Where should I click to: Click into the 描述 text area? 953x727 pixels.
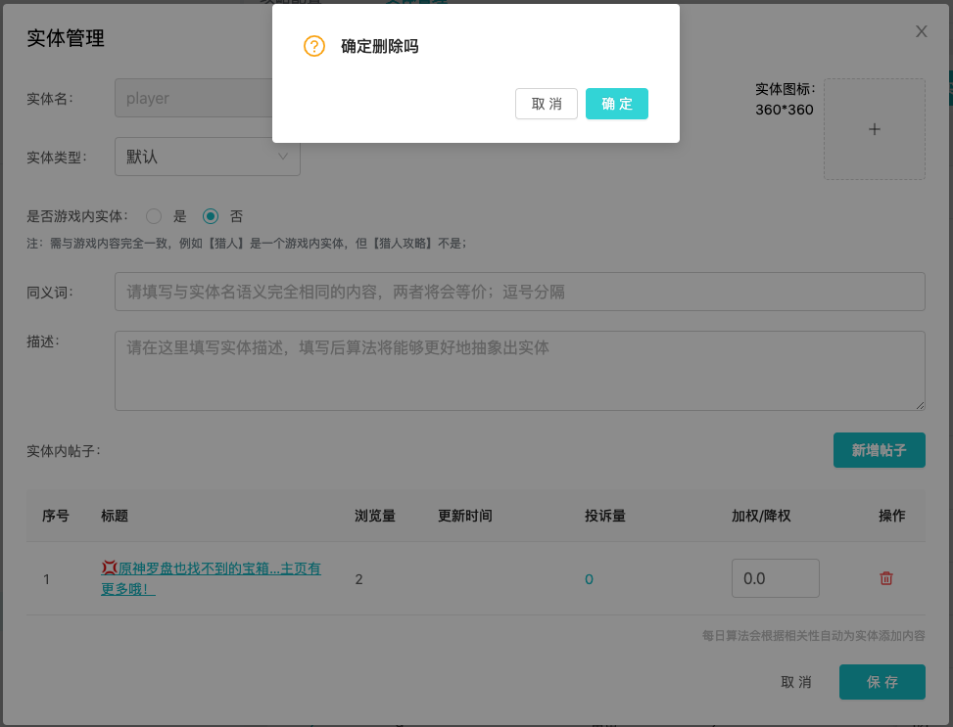[x=519, y=370]
